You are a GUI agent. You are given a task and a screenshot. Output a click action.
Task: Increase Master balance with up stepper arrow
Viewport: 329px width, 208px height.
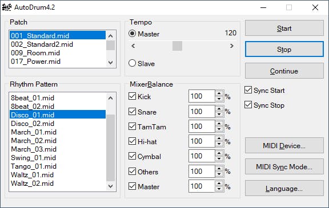point(219,183)
